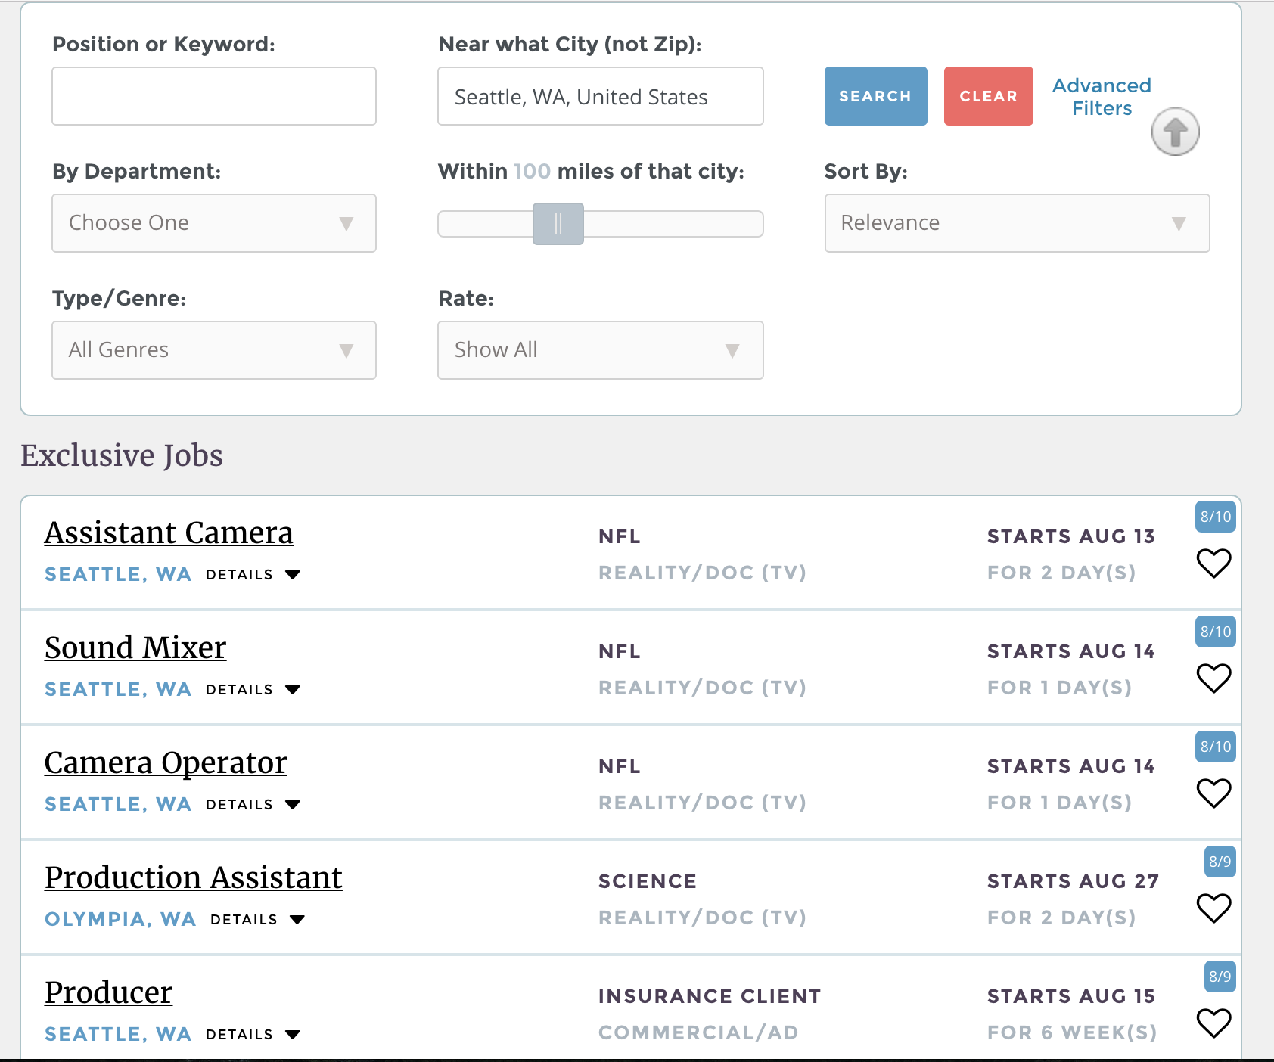Favorite the Camera Operator job with the heart icon
Screen dimensions: 1274x1062
[1213, 793]
